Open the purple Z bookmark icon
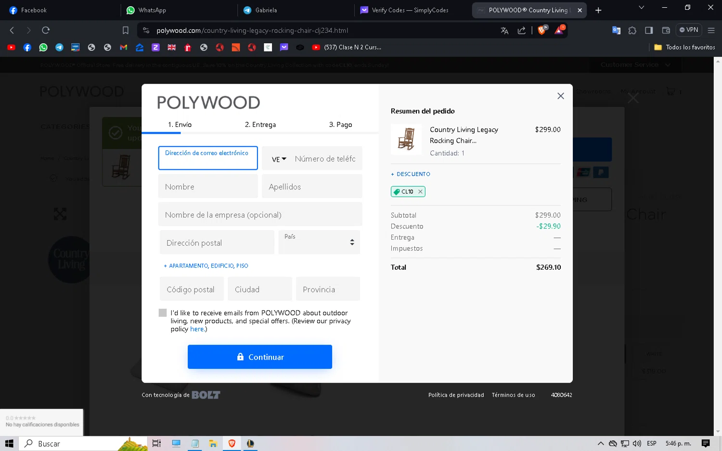The width and height of the screenshot is (722, 451). click(155, 47)
